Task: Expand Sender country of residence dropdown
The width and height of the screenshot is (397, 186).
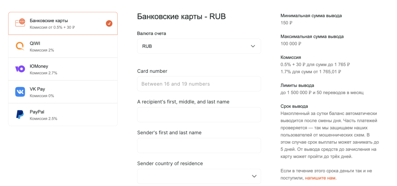Action: [199, 176]
